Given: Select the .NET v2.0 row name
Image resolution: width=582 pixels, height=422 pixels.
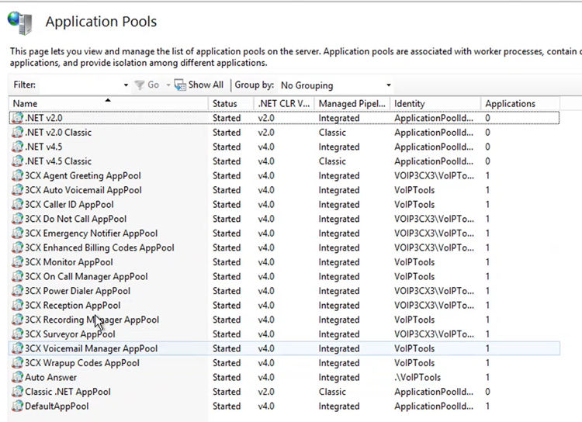Looking at the screenshot, I should tap(43, 118).
